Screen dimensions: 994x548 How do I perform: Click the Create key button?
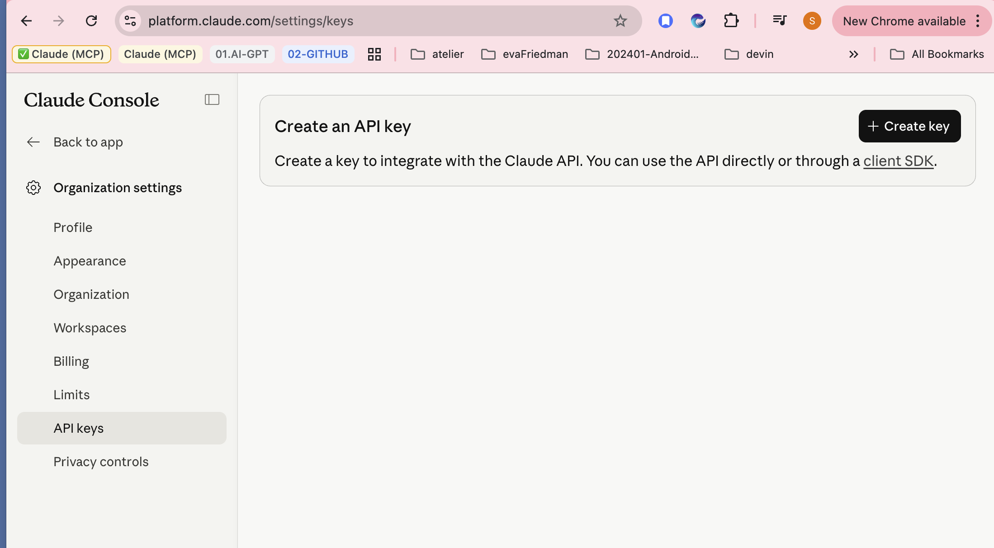pos(909,126)
